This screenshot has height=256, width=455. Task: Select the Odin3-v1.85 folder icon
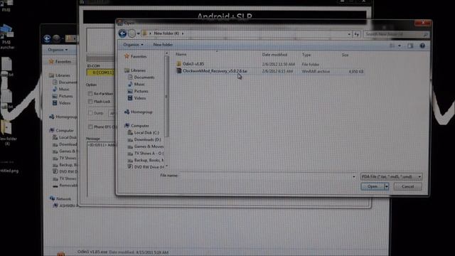point(178,64)
